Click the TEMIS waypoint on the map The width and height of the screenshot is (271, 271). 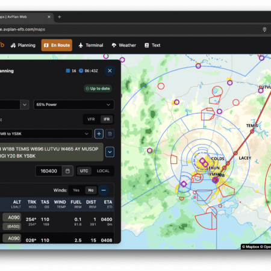pos(252,131)
